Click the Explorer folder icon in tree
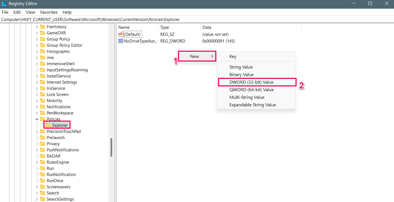This screenshot has height=202, width=394. (x=48, y=125)
